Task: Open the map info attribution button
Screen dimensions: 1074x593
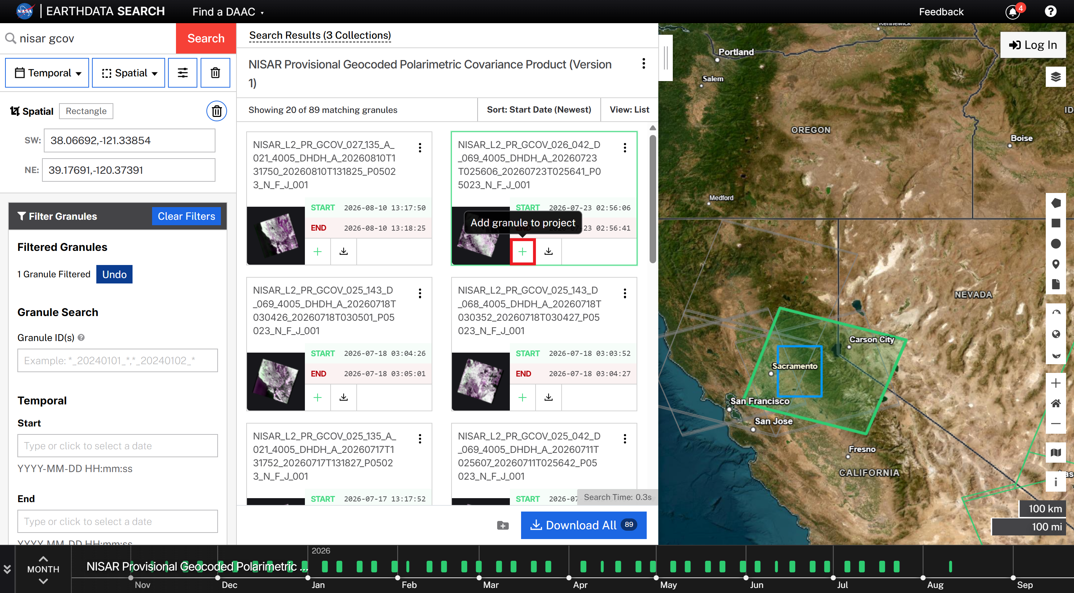Action: tap(1056, 482)
